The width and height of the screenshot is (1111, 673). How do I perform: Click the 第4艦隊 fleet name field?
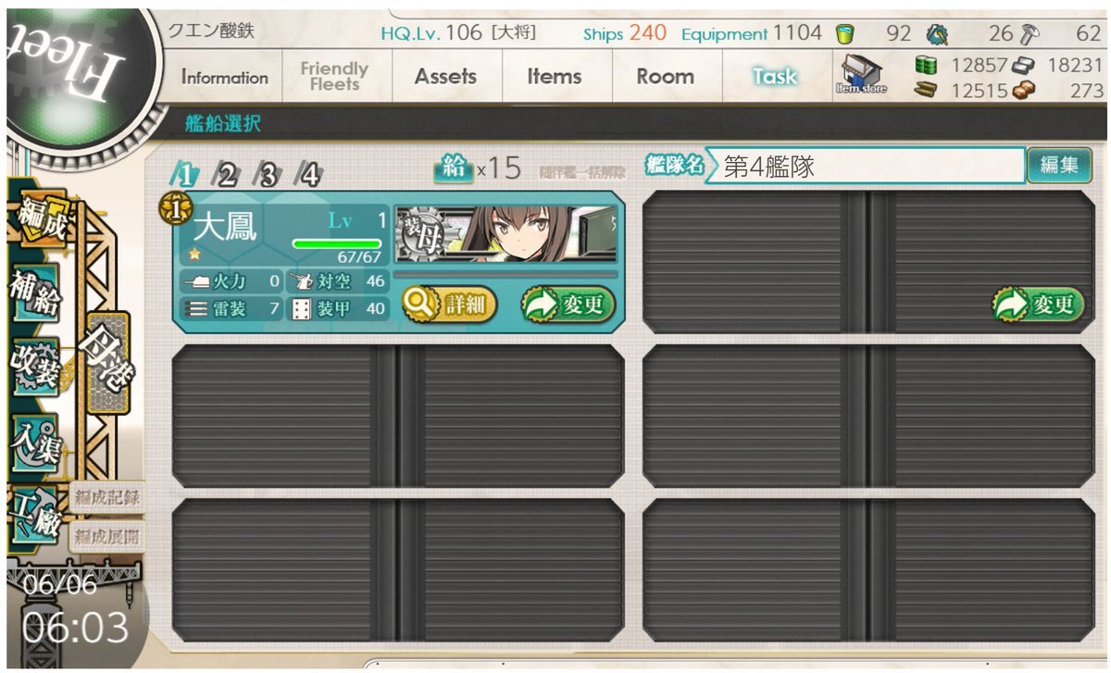point(865,166)
